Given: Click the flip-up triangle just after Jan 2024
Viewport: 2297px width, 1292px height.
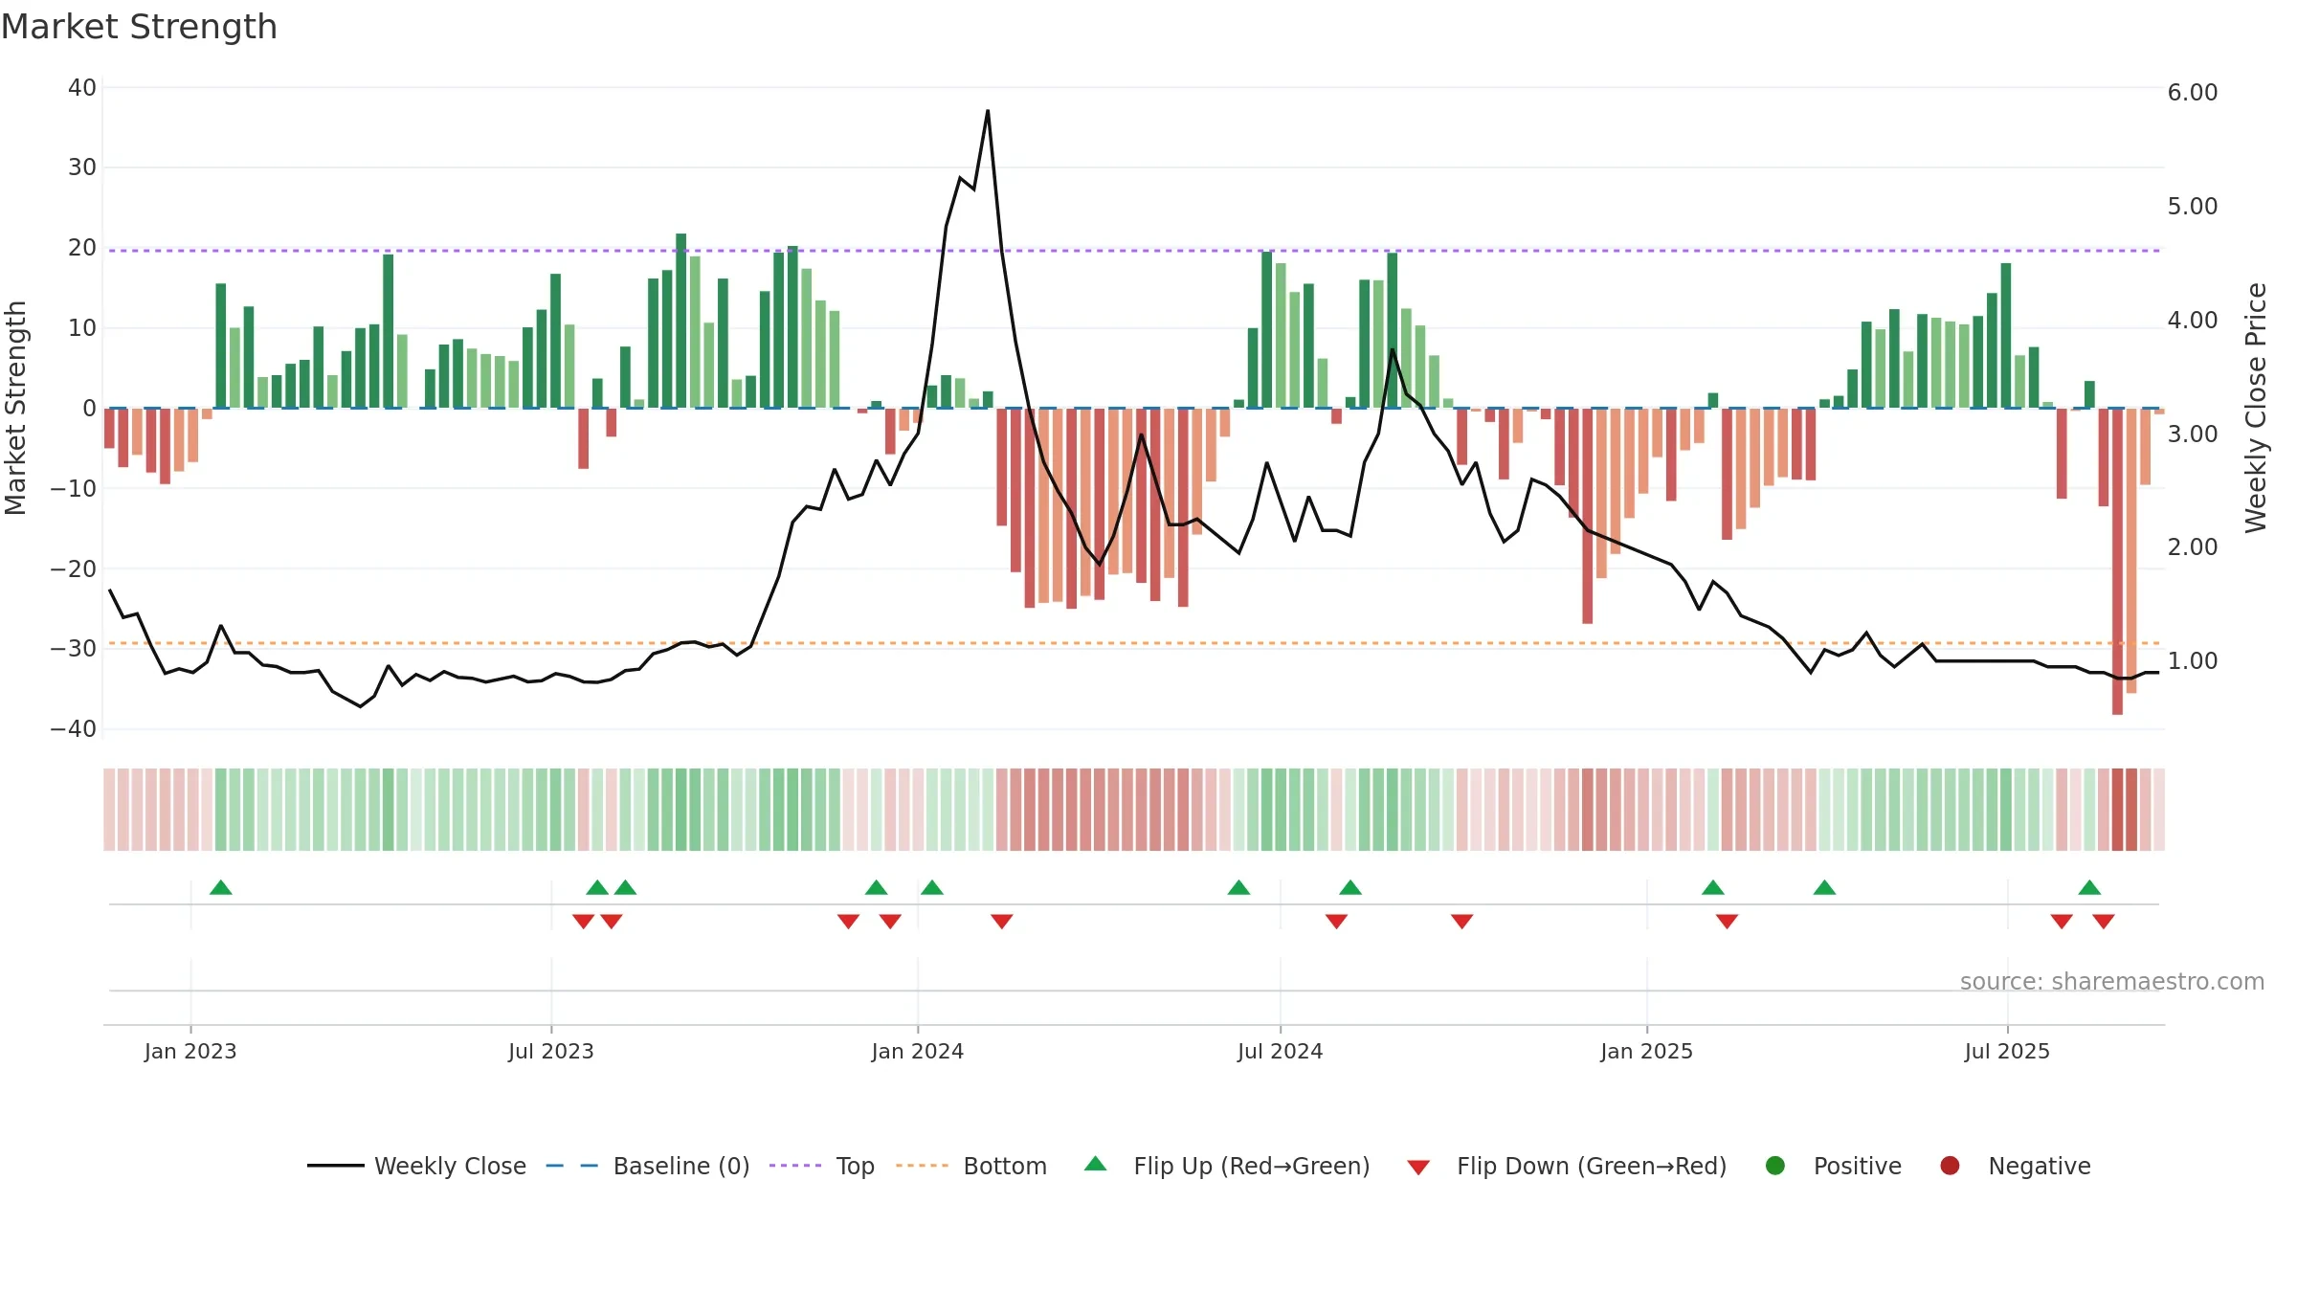Looking at the screenshot, I should (x=932, y=887).
